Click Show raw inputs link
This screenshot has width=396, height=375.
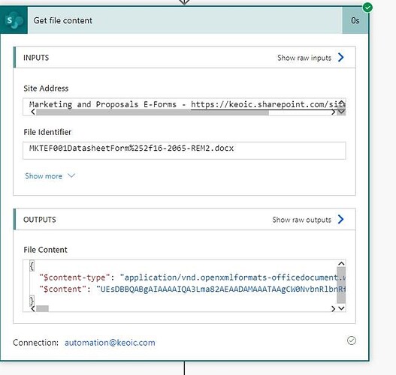click(x=304, y=58)
